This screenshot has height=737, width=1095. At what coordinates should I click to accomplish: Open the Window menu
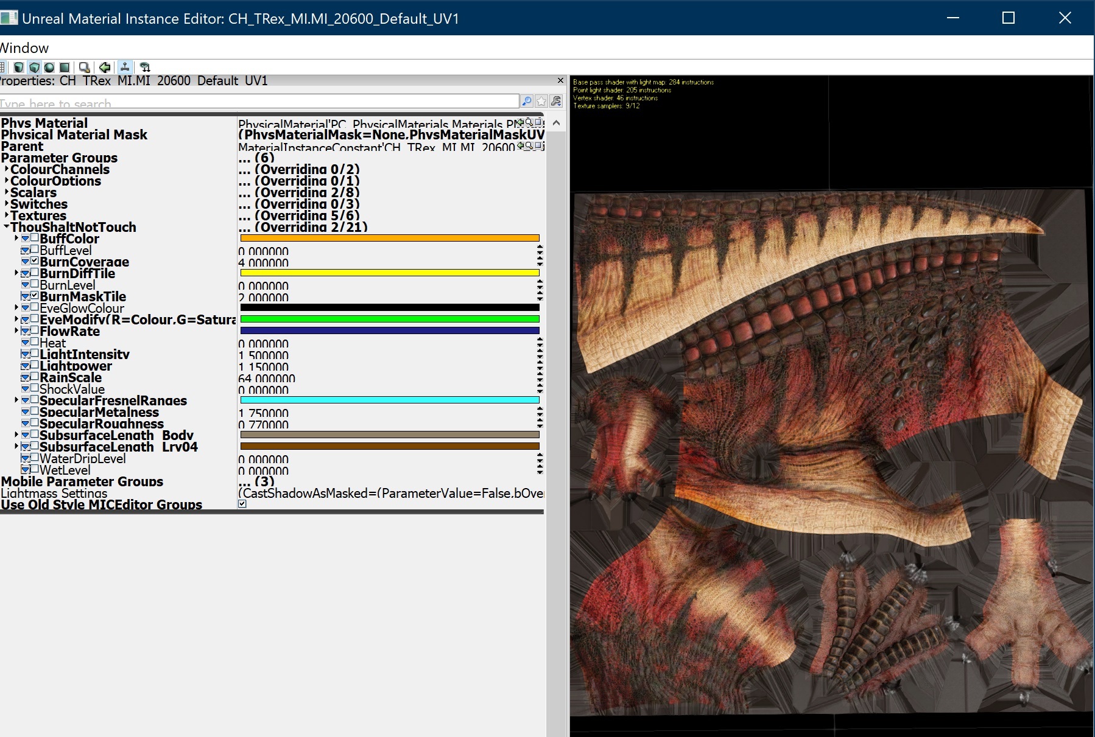(24, 48)
